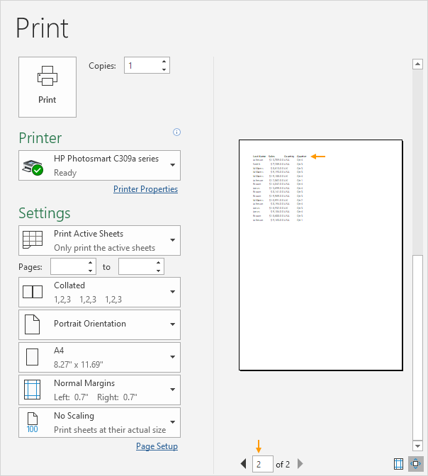Go to previous page using left arrow
428x476 pixels.
[244, 464]
